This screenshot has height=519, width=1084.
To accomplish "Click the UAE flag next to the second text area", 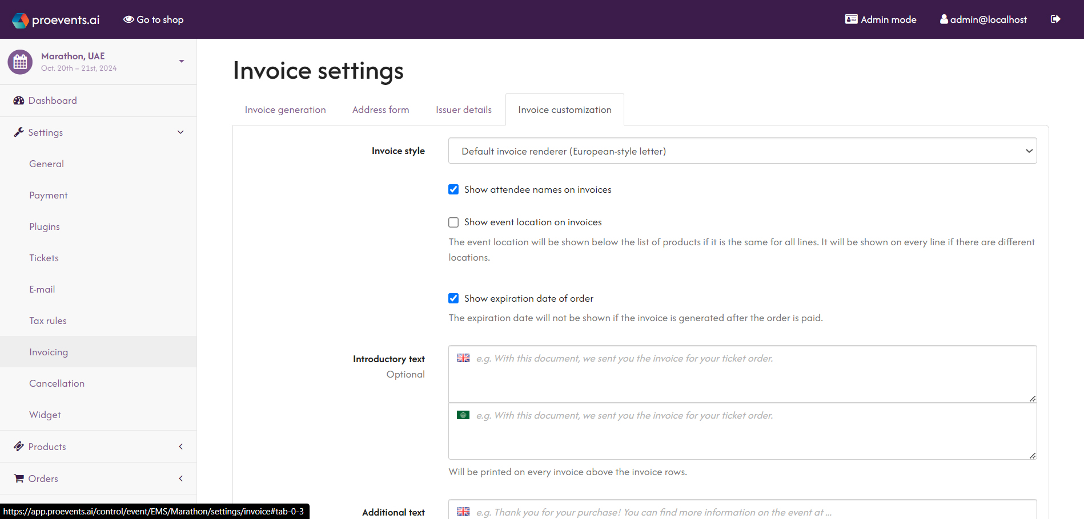I will [x=463, y=415].
